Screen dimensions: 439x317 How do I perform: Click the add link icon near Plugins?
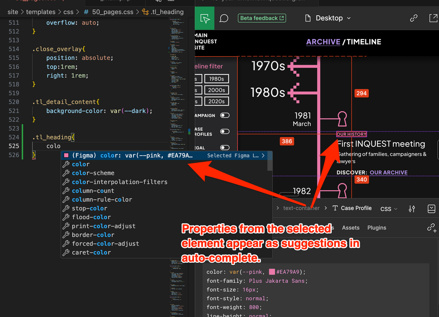tap(432, 228)
